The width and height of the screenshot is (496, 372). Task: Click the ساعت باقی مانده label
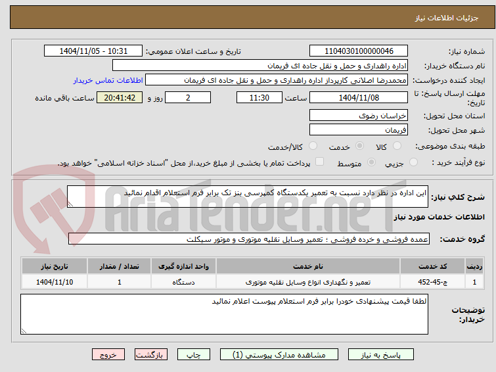64,98
